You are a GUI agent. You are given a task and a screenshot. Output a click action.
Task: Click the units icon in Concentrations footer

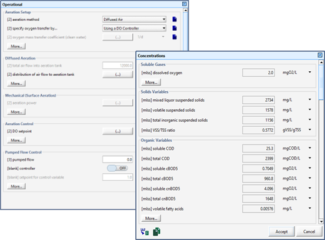(x=145, y=232)
